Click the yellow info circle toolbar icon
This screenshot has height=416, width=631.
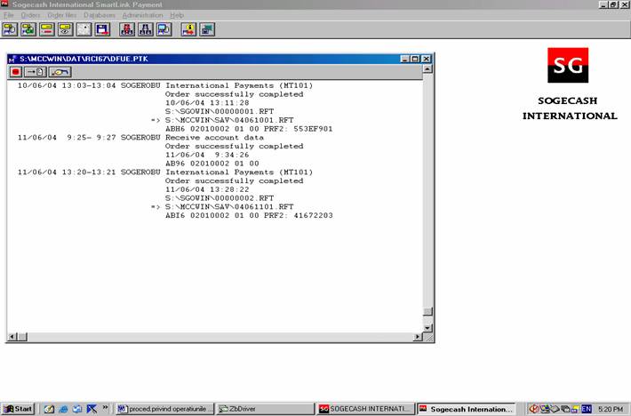click(x=188, y=29)
